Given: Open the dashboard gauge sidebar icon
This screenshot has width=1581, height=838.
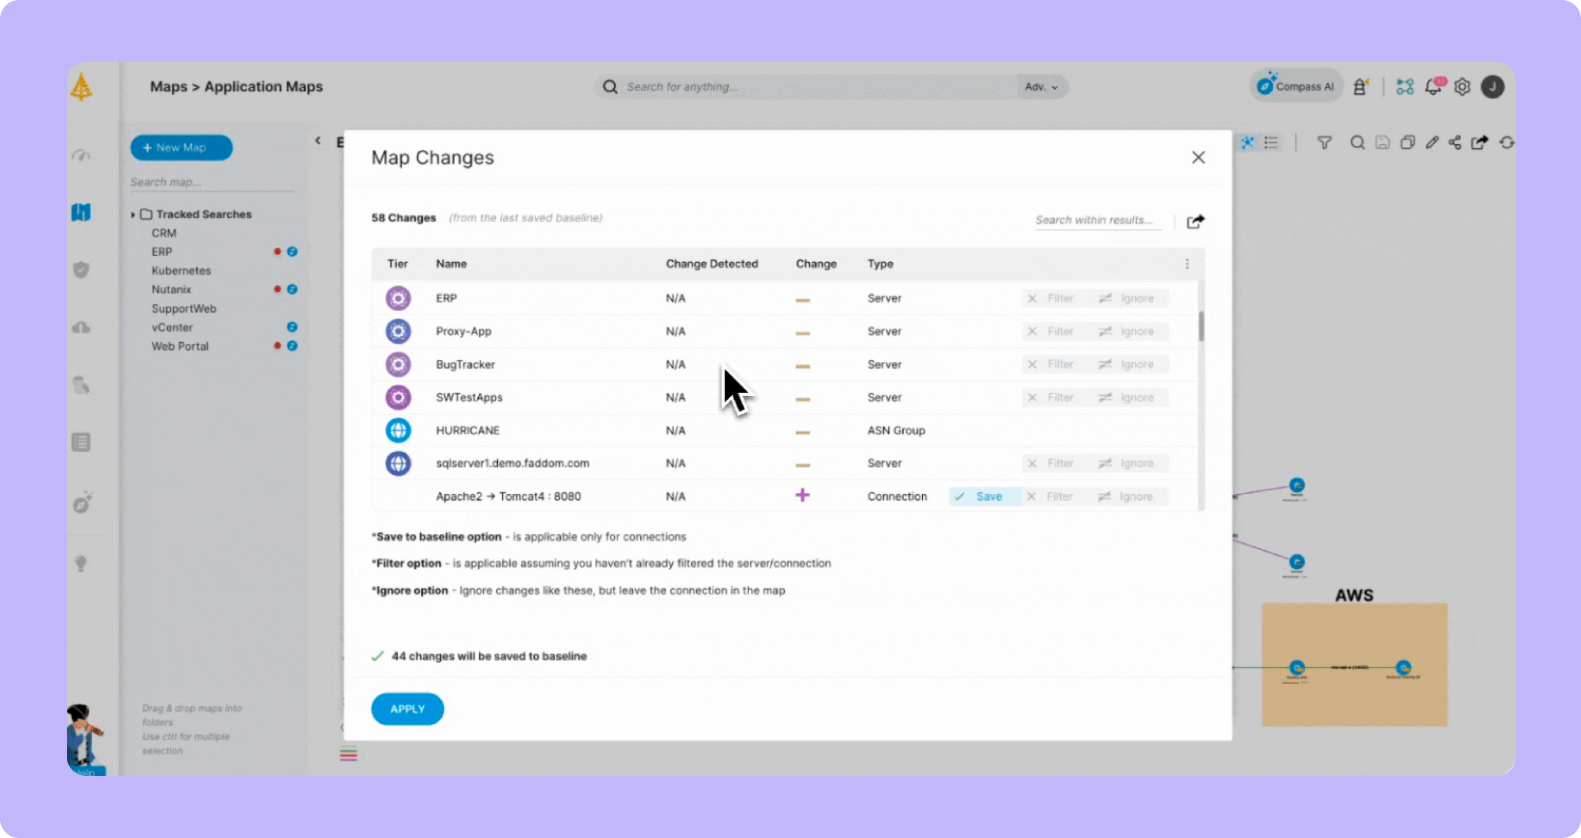Looking at the screenshot, I should [x=81, y=155].
